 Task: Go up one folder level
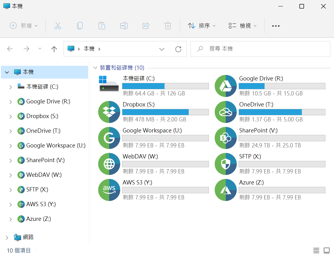pyautogui.click(x=54, y=49)
